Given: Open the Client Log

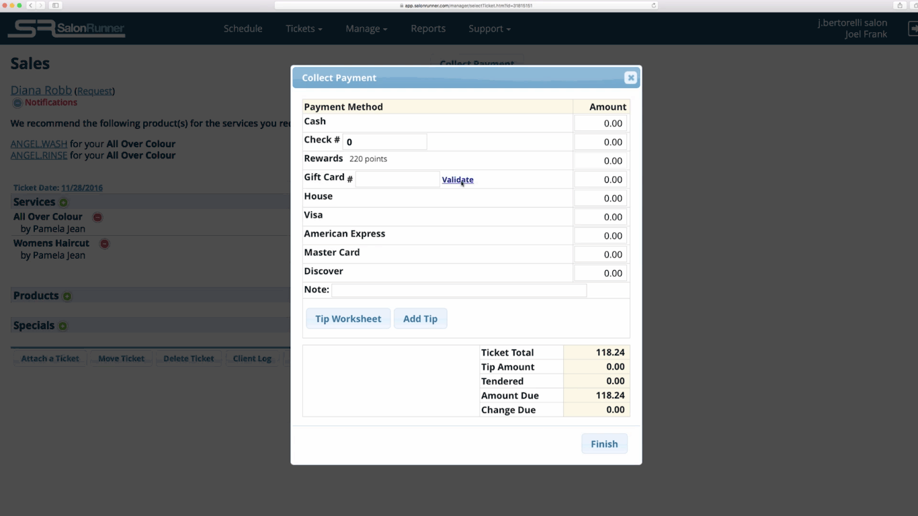Looking at the screenshot, I should [252, 358].
